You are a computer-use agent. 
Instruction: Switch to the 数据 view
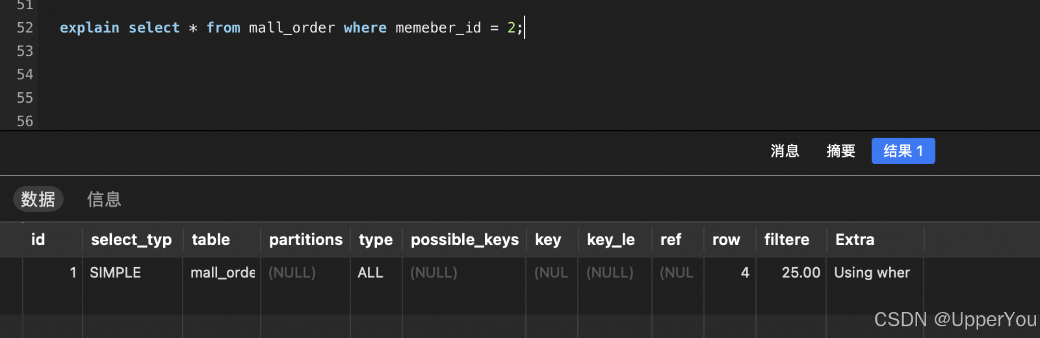(x=38, y=199)
